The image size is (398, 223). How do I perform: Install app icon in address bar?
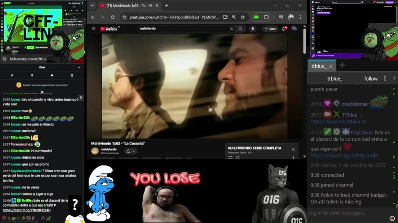pyautogui.click(x=225, y=17)
